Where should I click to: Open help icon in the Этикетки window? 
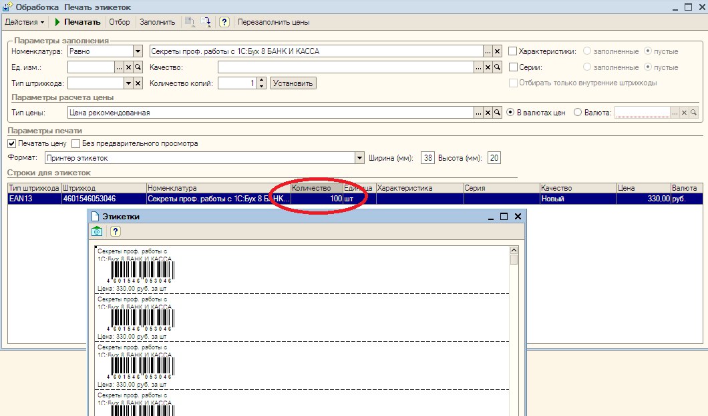pos(115,231)
